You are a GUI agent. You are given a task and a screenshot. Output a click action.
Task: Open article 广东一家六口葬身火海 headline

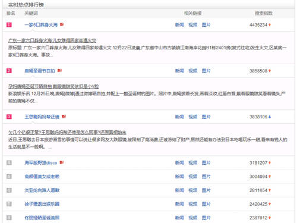tap(52, 40)
